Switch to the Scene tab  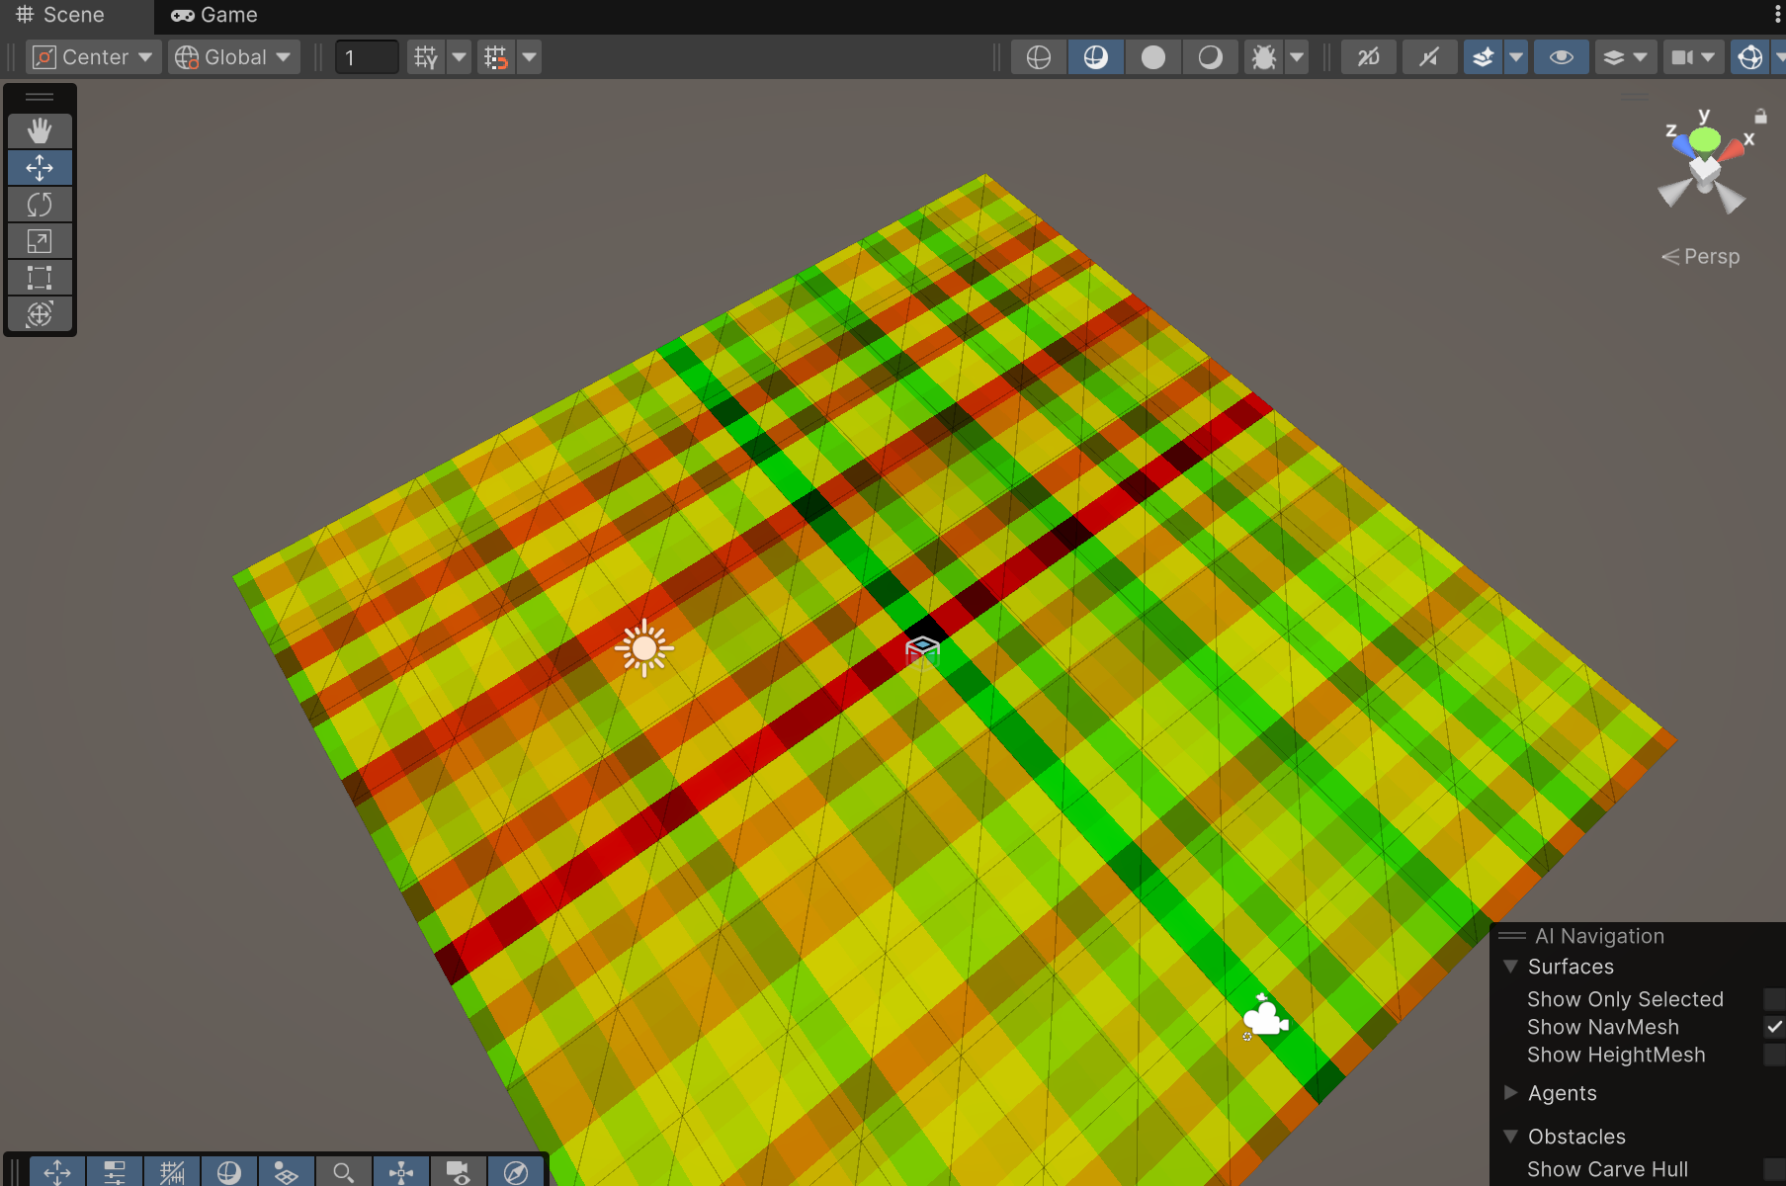(x=61, y=15)
